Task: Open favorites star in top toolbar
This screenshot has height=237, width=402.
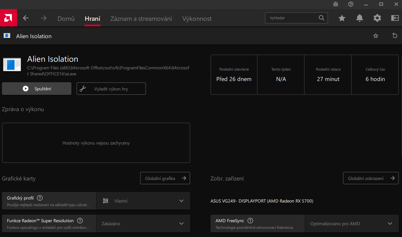Action: click(342, 18)
